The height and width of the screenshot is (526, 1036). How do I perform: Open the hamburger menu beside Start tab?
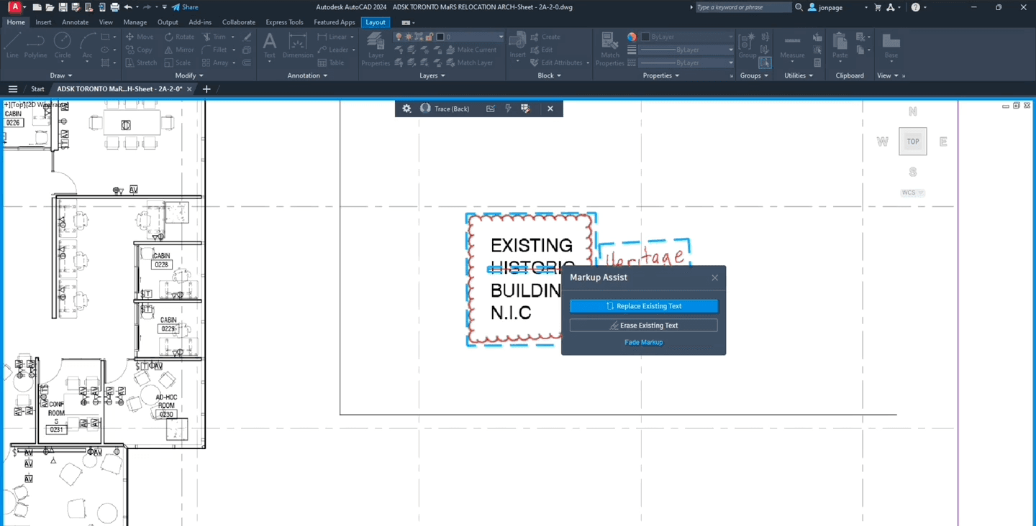coord(13,89)
